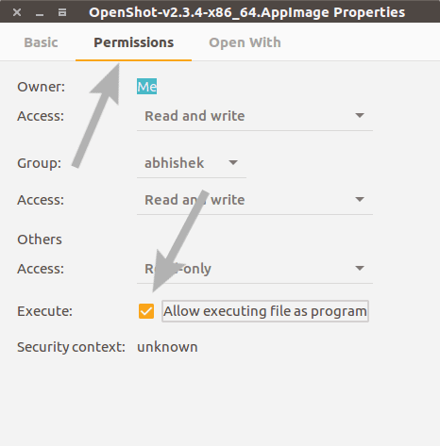Minimize the Properties window
The height and width of the screenshot is (446, 440).
[40, 15]
